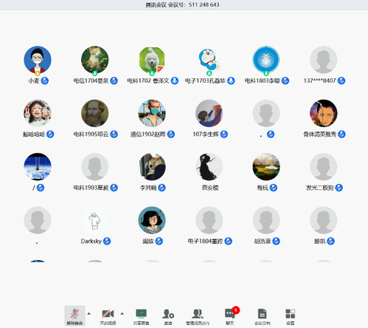Screen dimensions: 368x328
Task: Open the chat with one unread message
Action: 230,316
